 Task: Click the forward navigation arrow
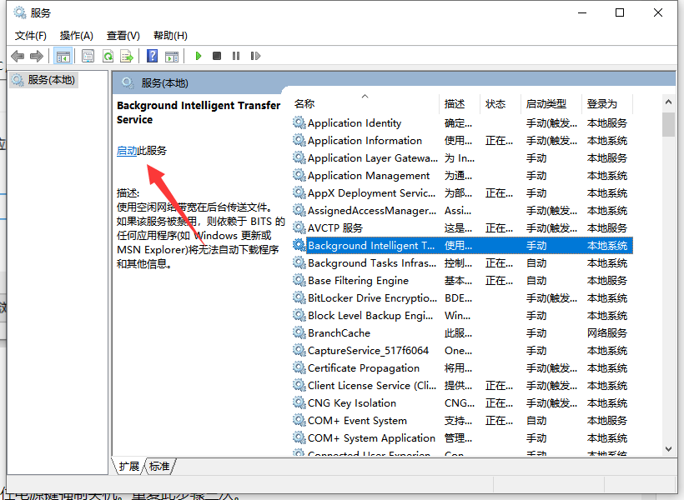coord(38,56)
